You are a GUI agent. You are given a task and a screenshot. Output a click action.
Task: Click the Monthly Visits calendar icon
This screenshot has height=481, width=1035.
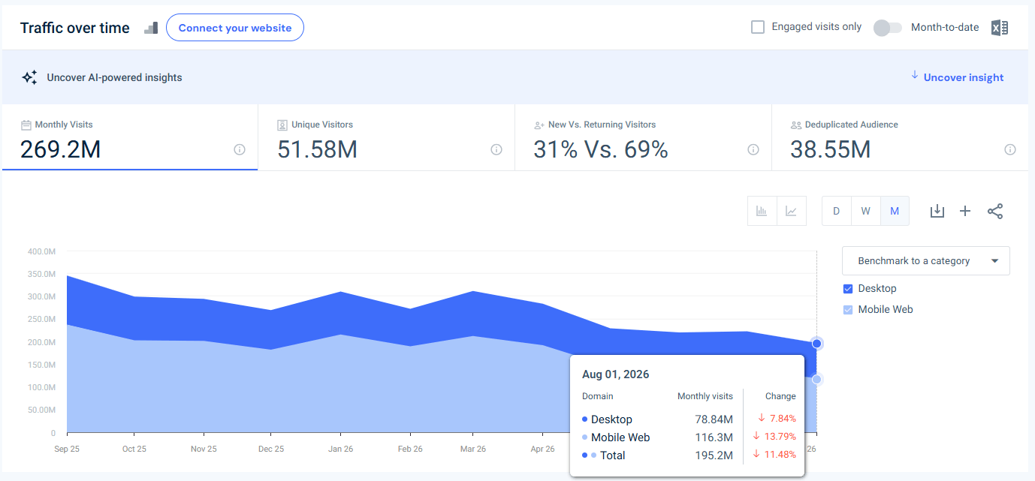pos(26,125)
